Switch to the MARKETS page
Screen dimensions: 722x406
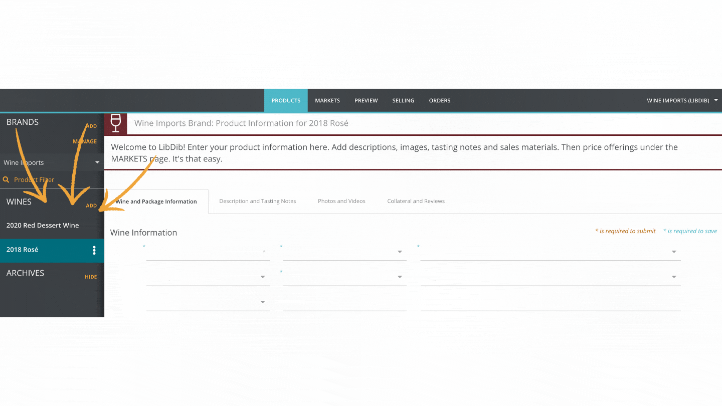coord(327,100)
